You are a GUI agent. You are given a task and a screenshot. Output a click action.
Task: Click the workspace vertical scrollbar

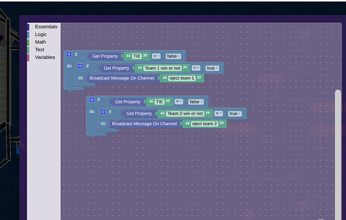[x=337, y=151]
